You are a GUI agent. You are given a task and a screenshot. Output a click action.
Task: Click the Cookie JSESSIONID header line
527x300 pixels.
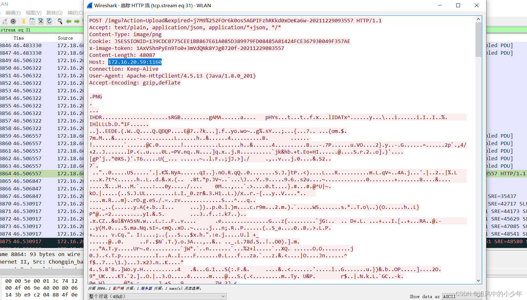219,41
